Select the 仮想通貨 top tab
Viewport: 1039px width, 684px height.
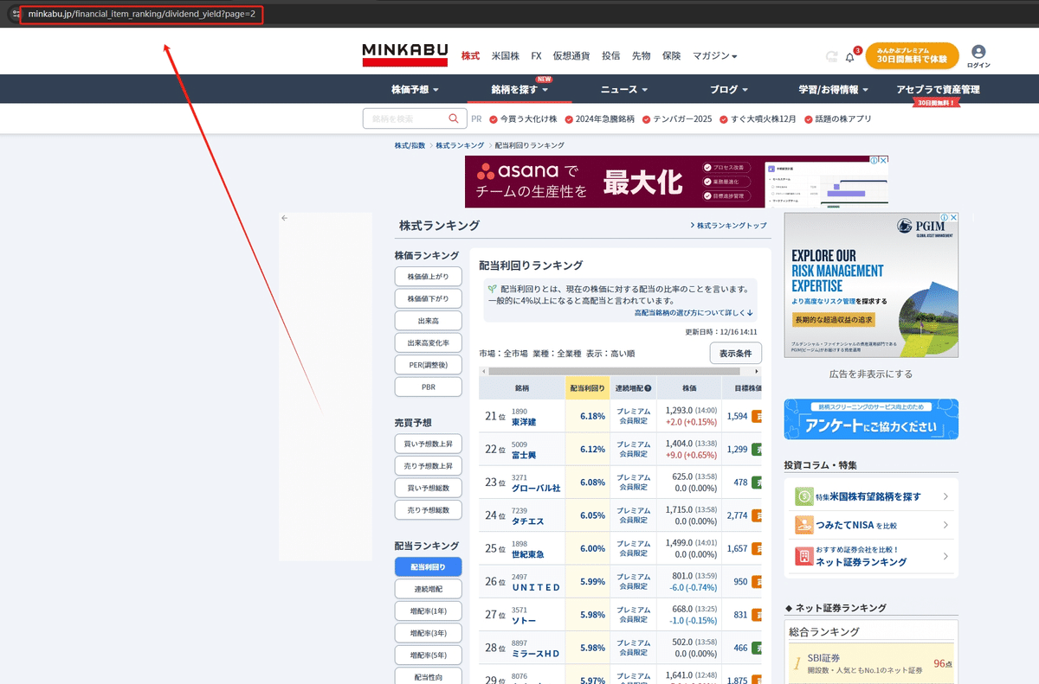coord(571,55)
